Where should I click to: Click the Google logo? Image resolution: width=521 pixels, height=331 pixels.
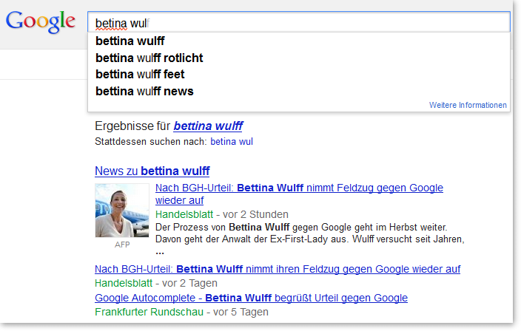pyautogui.click(x=41, y=22)
